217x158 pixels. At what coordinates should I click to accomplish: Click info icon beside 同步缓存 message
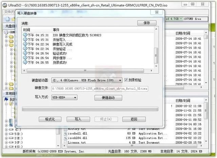[x=25, y=58]
